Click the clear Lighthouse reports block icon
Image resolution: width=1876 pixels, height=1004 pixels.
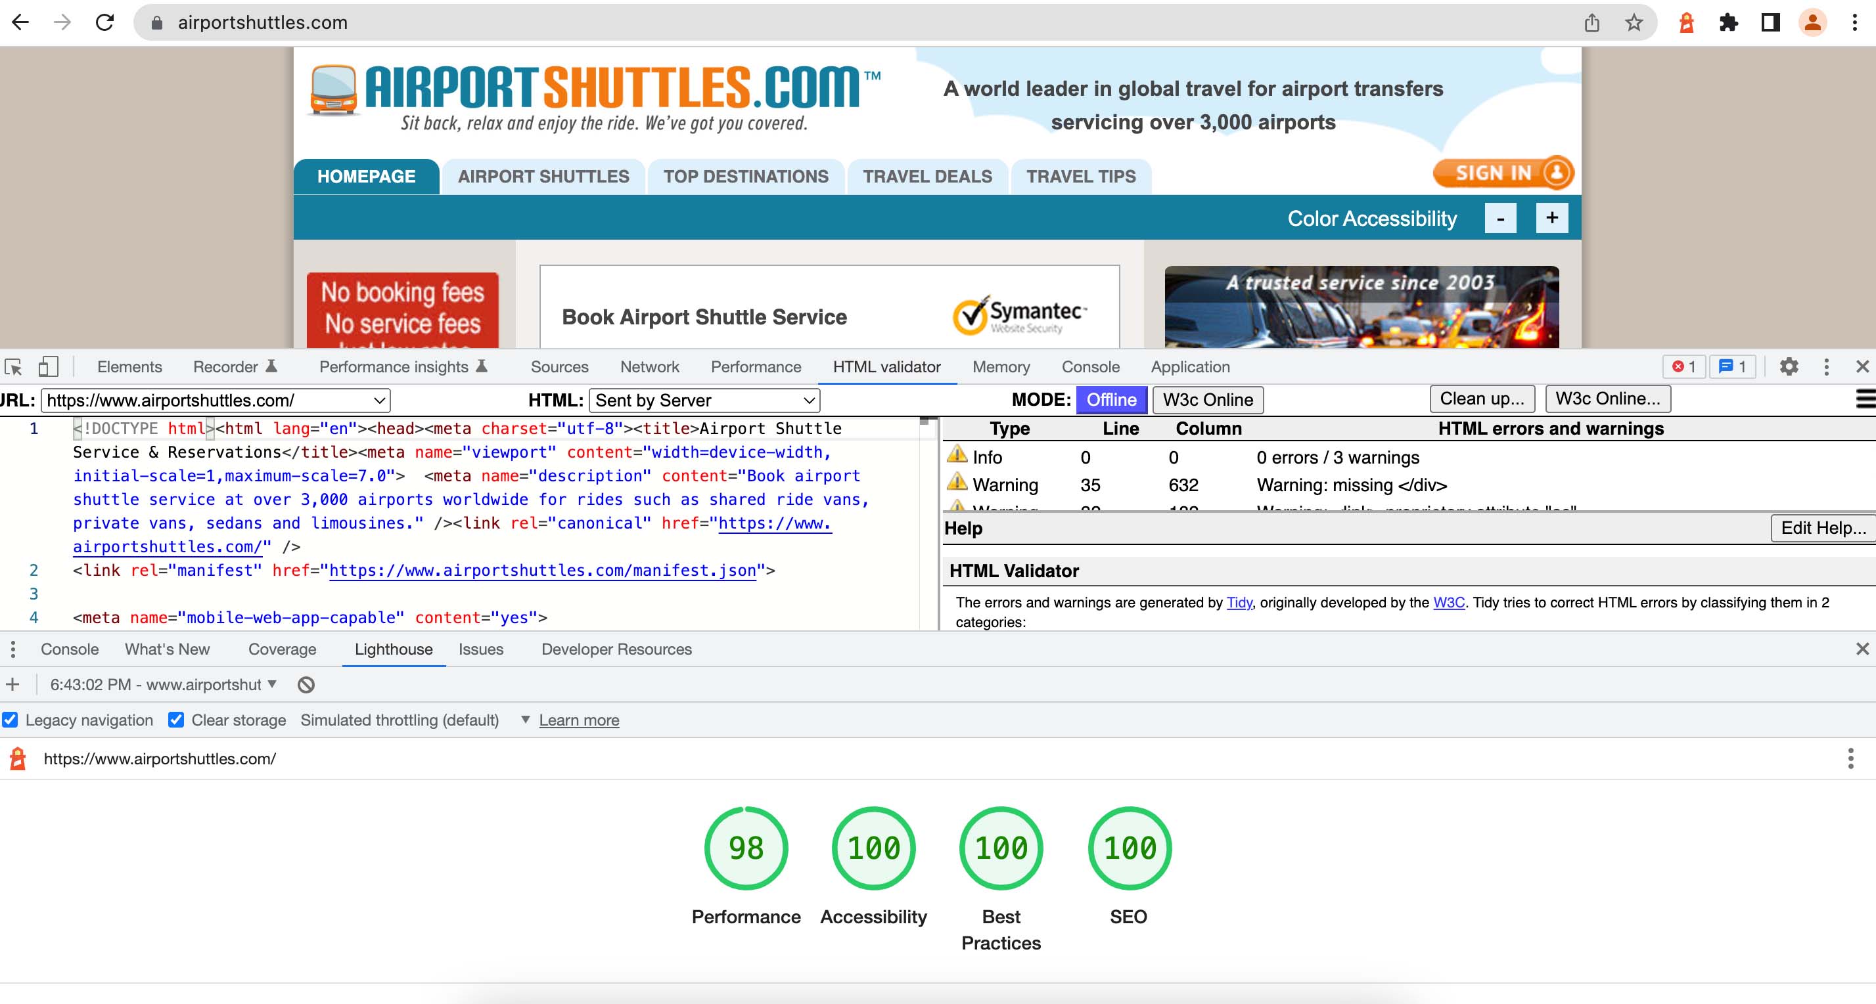coord(306,684)
